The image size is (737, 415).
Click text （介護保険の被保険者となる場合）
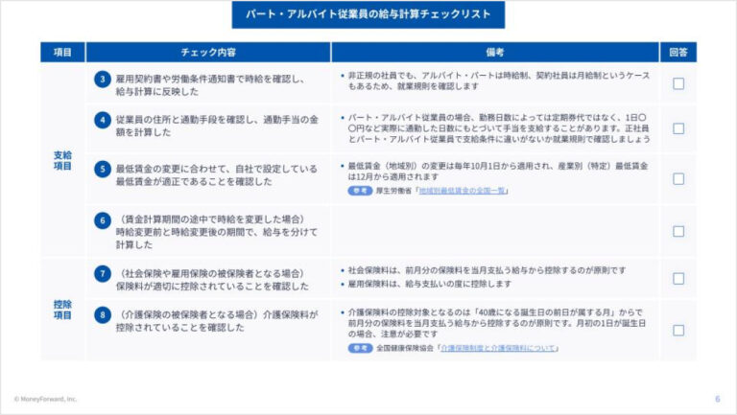coord(189,314)
